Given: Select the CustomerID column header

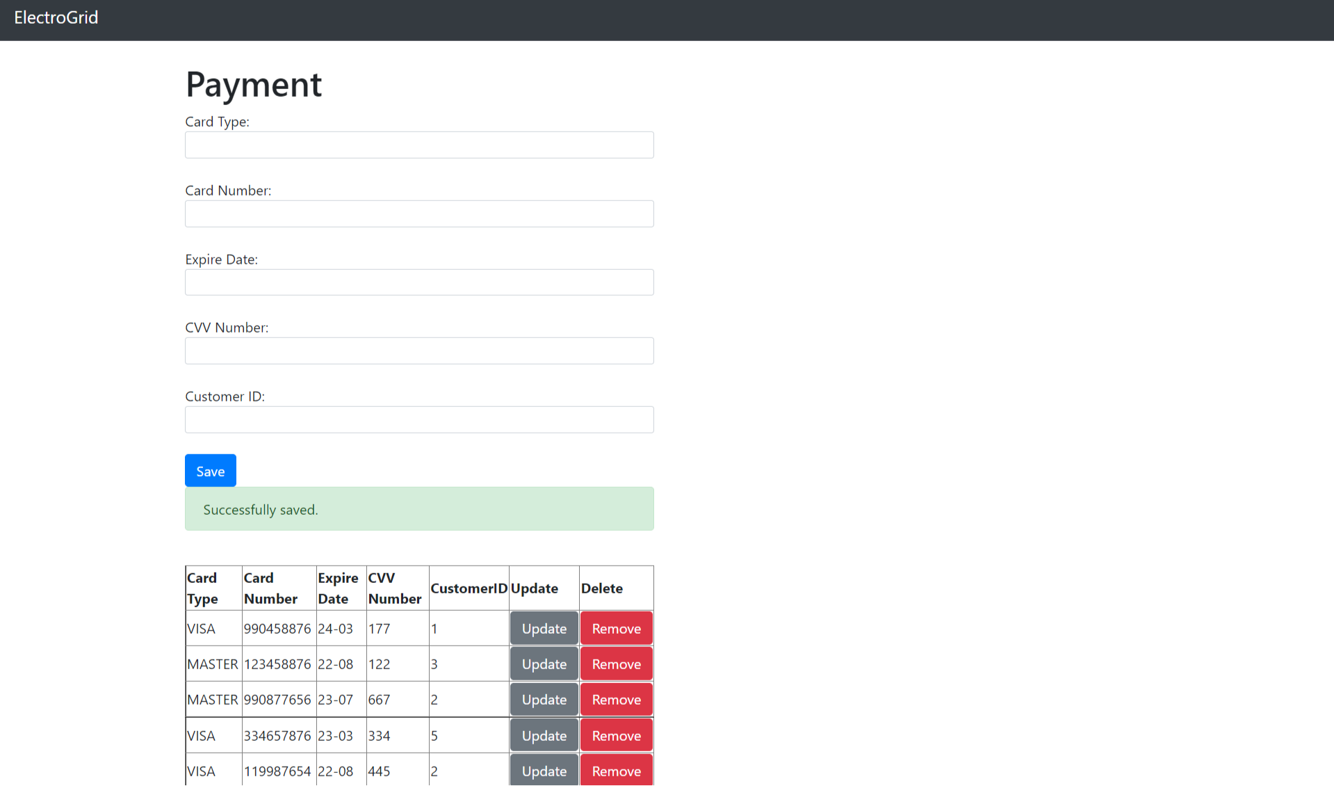Looking at the screenshot, I should pos(469,588).
